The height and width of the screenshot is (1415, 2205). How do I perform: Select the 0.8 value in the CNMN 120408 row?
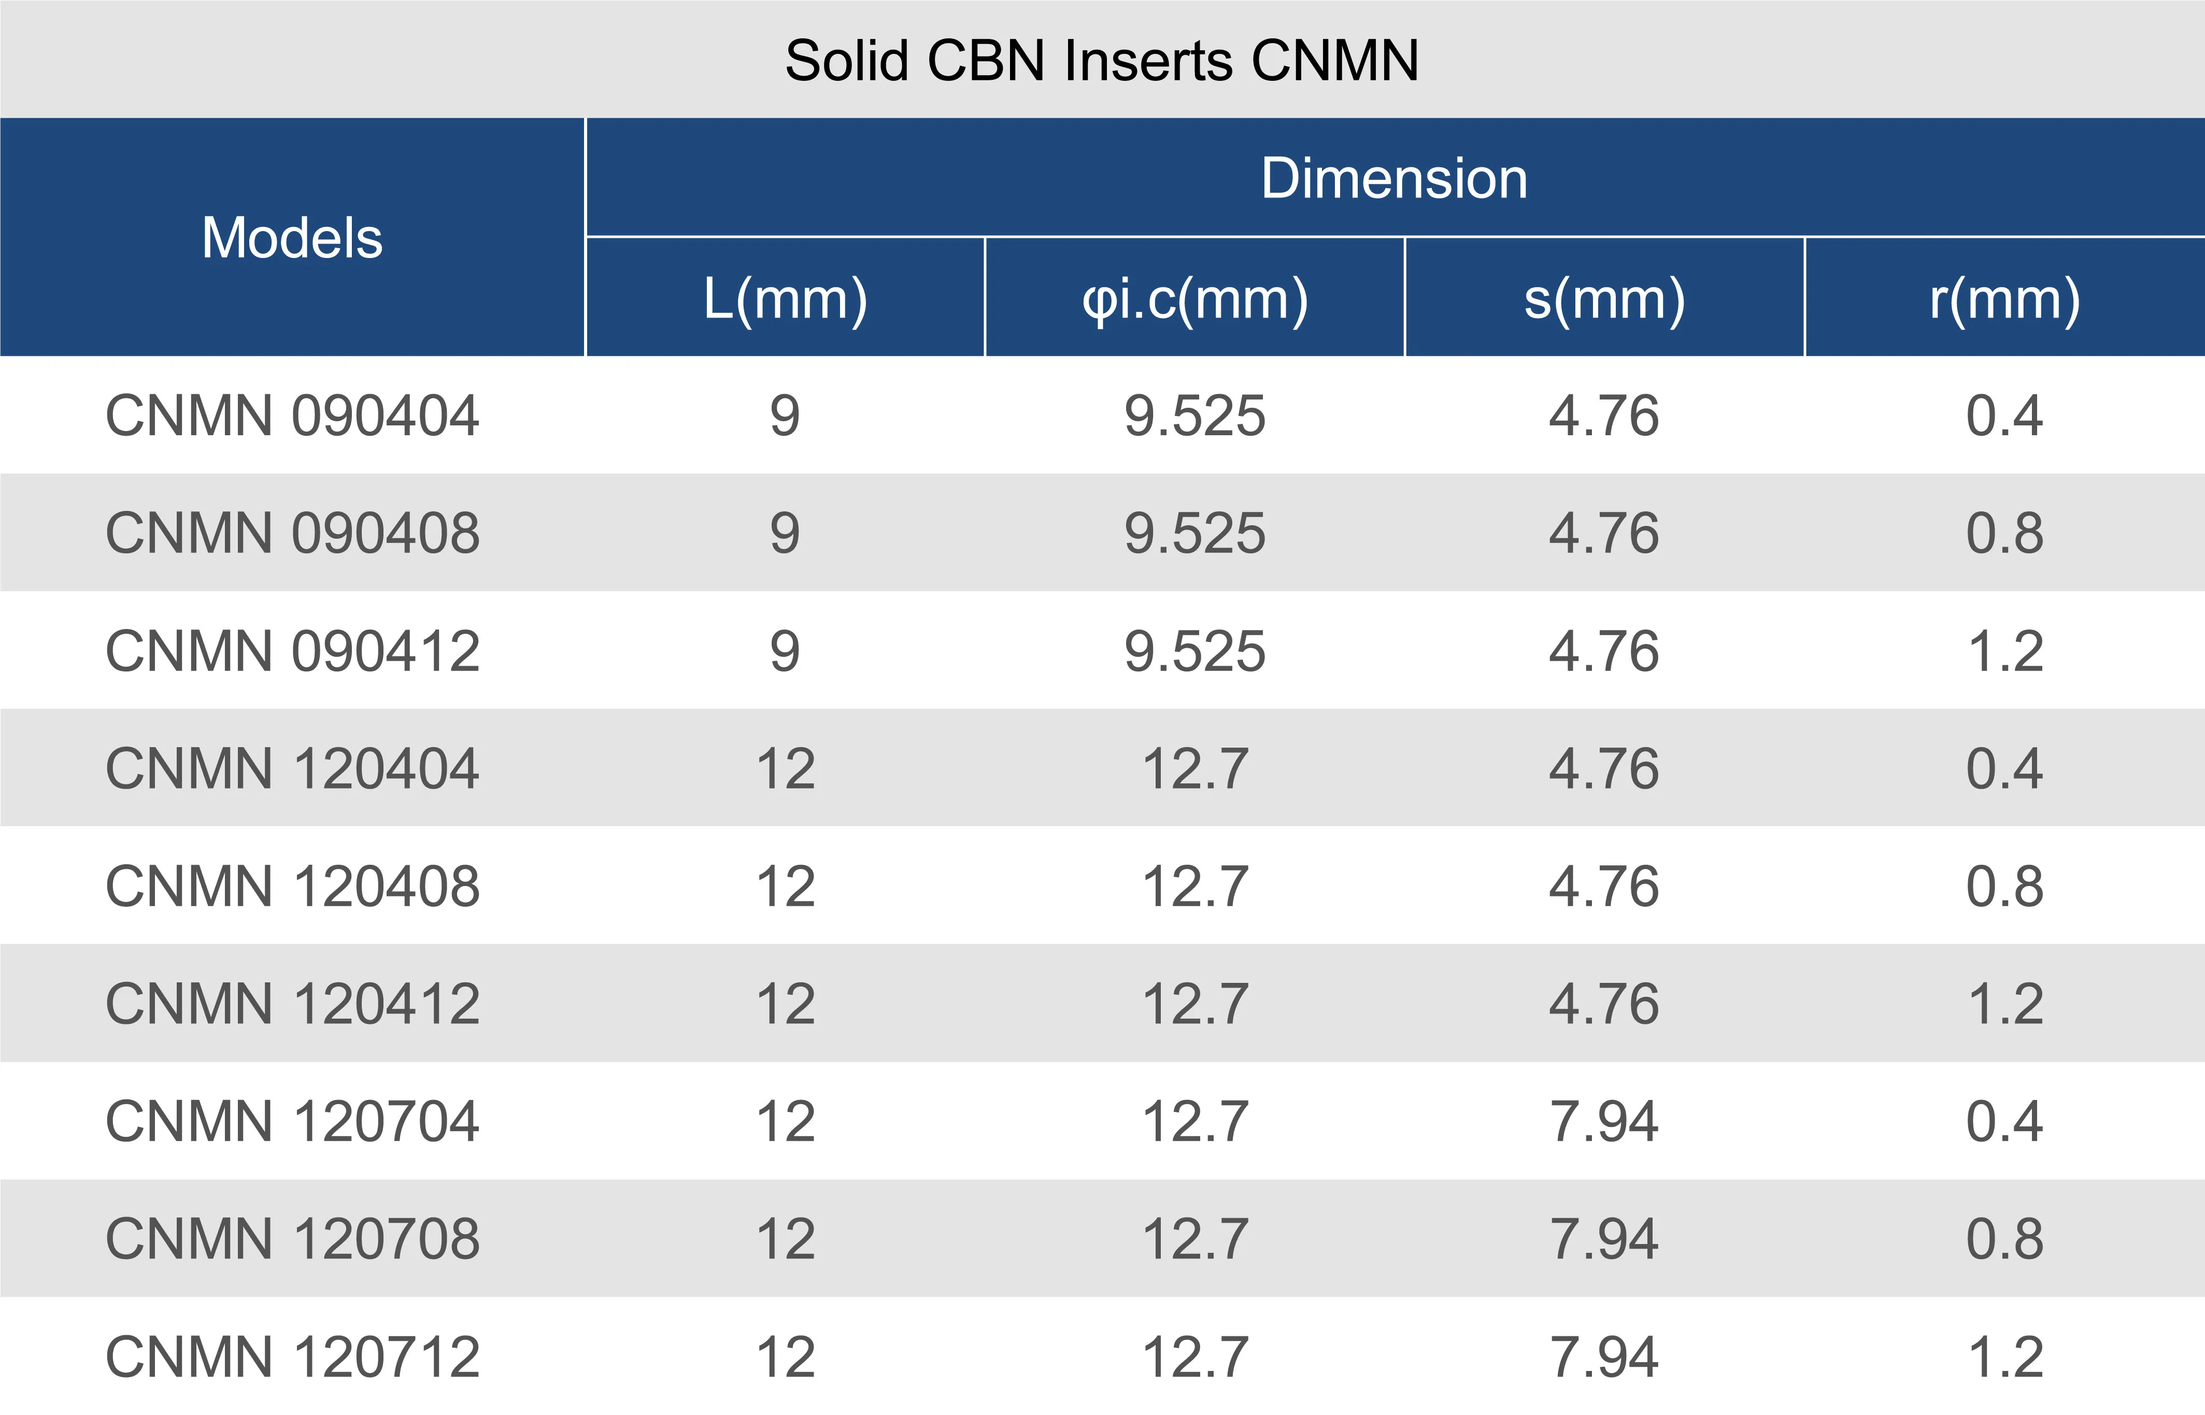click(2005, 886)
